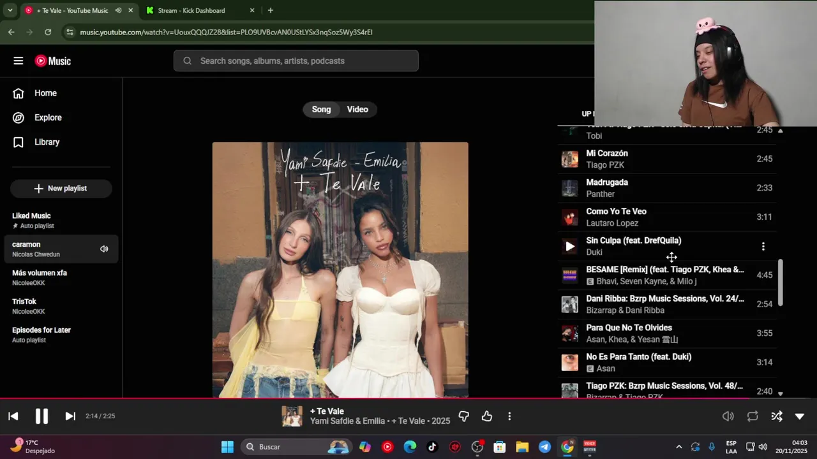Show hidden system tray icons
This screenshot has height=459, width=817.
678,447
